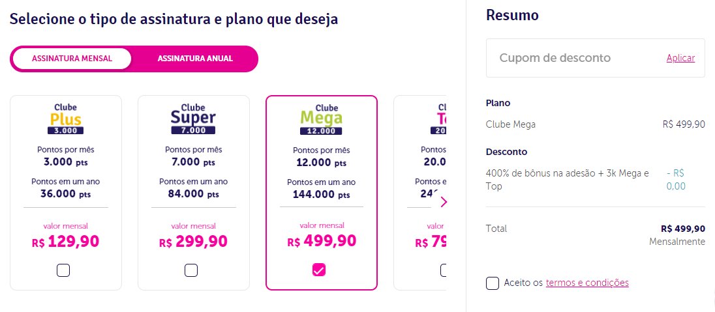Check the Clube Super plan checkbox
This screenshot has height=312, width=715.
point(191,270)
